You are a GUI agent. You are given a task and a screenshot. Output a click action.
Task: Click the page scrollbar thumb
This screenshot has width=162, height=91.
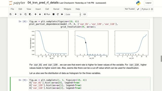(161, 59)
